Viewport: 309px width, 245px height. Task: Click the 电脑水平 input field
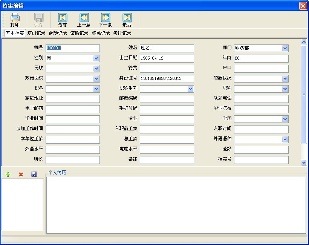pos(167,150)
